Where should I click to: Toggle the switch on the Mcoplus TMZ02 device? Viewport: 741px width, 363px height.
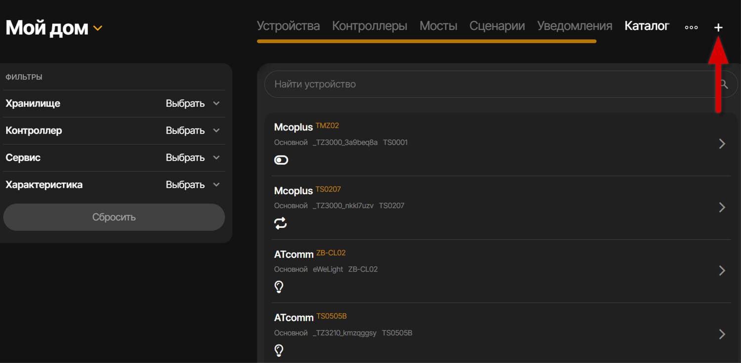coord(281,160)
